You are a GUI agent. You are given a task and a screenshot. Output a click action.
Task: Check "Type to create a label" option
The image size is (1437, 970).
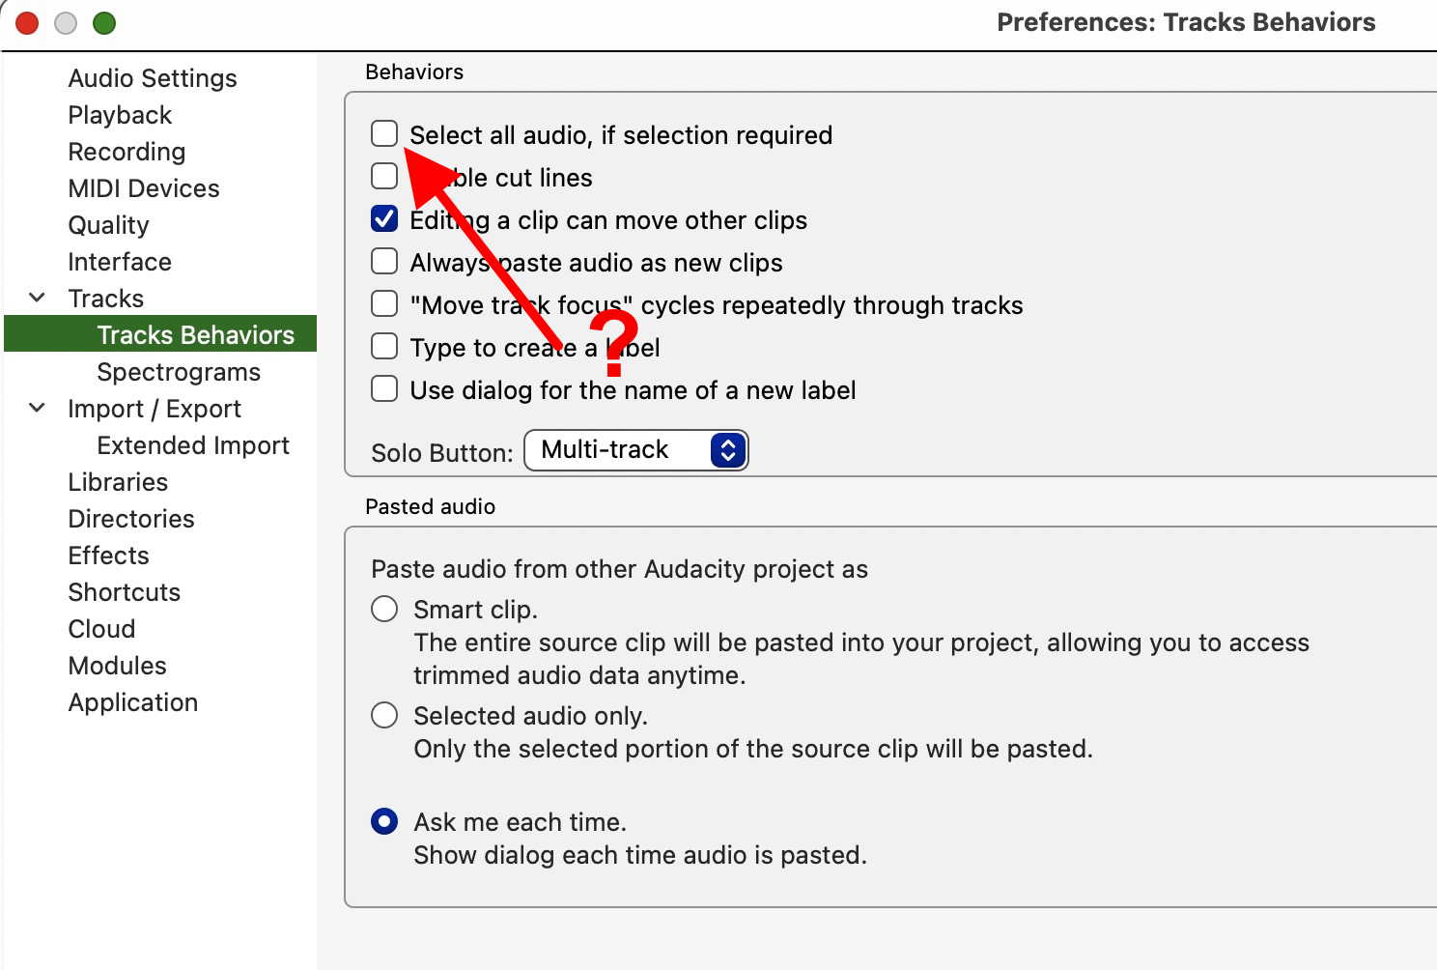[384, 347]
